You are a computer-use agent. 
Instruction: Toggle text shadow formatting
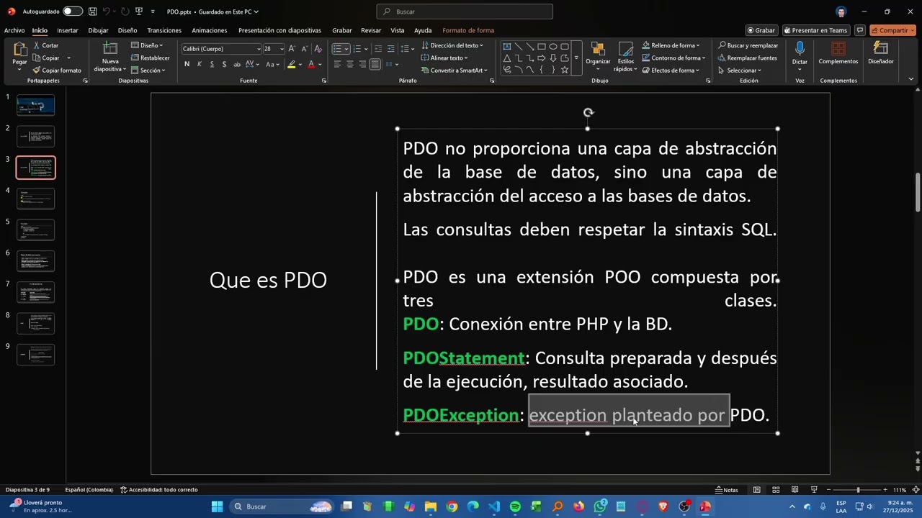click(x=224, y=64)
